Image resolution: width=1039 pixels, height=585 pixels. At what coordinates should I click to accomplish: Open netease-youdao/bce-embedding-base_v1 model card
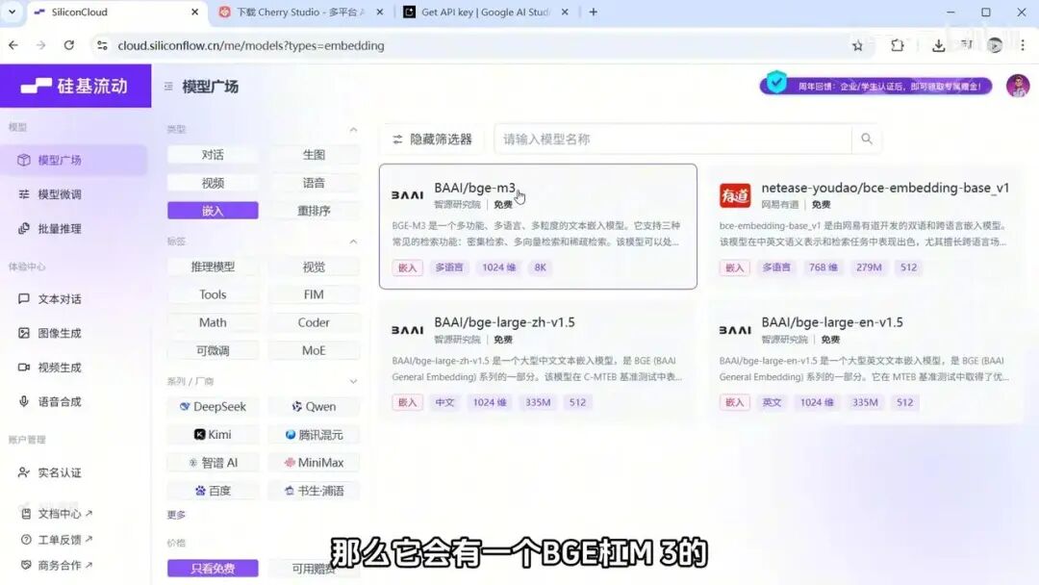point(865,226)
